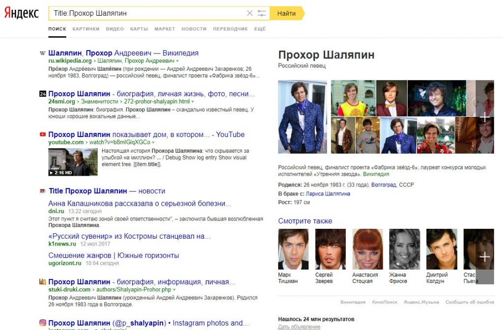Click the YouTube favicon in results

coord(43,135)
